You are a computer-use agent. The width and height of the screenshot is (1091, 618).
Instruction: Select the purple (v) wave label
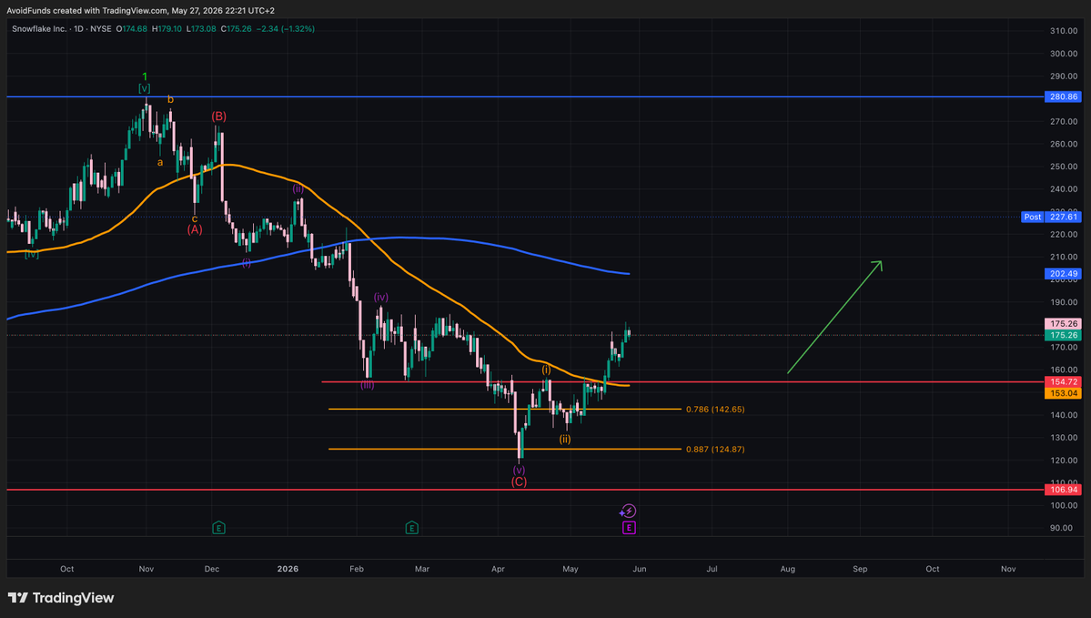(x=519, y=471)
